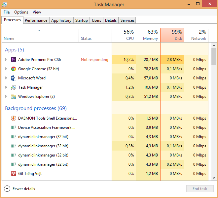
Task: Sort by the CPU column header
Action: click(x=124, y=35)
